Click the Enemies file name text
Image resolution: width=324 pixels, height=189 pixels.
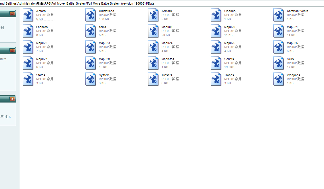(x=42, y=27)
